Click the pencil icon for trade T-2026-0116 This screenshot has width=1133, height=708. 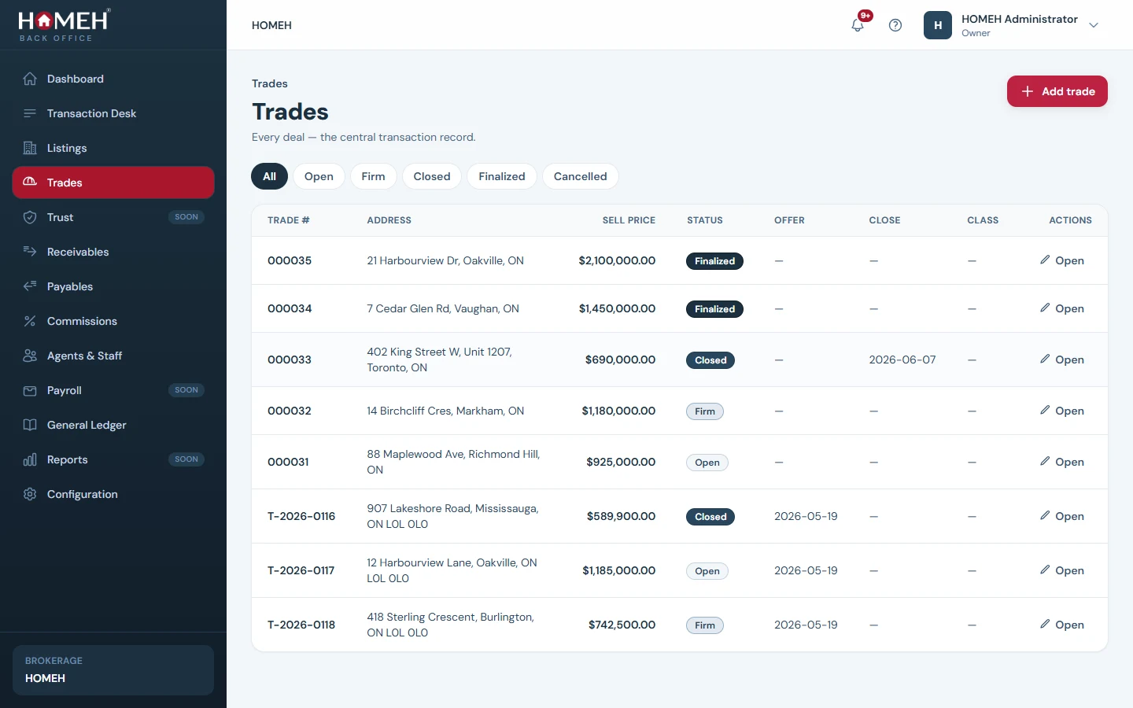click(1045, 515)
